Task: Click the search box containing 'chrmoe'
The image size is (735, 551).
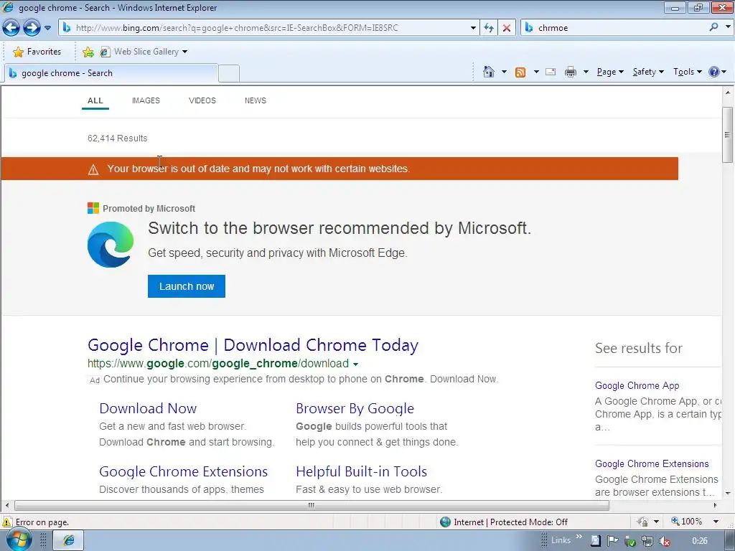Action: [x=614, y=28]
